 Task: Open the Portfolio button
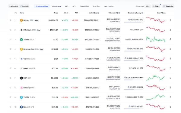tap(24, 6)
